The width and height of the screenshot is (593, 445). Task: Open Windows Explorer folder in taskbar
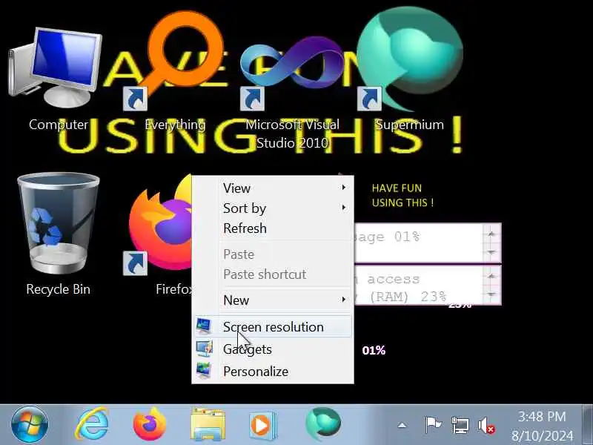pos(208,424)
